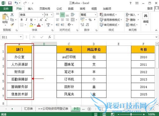Add a new sheet with plus button

(x=89, y=109)
